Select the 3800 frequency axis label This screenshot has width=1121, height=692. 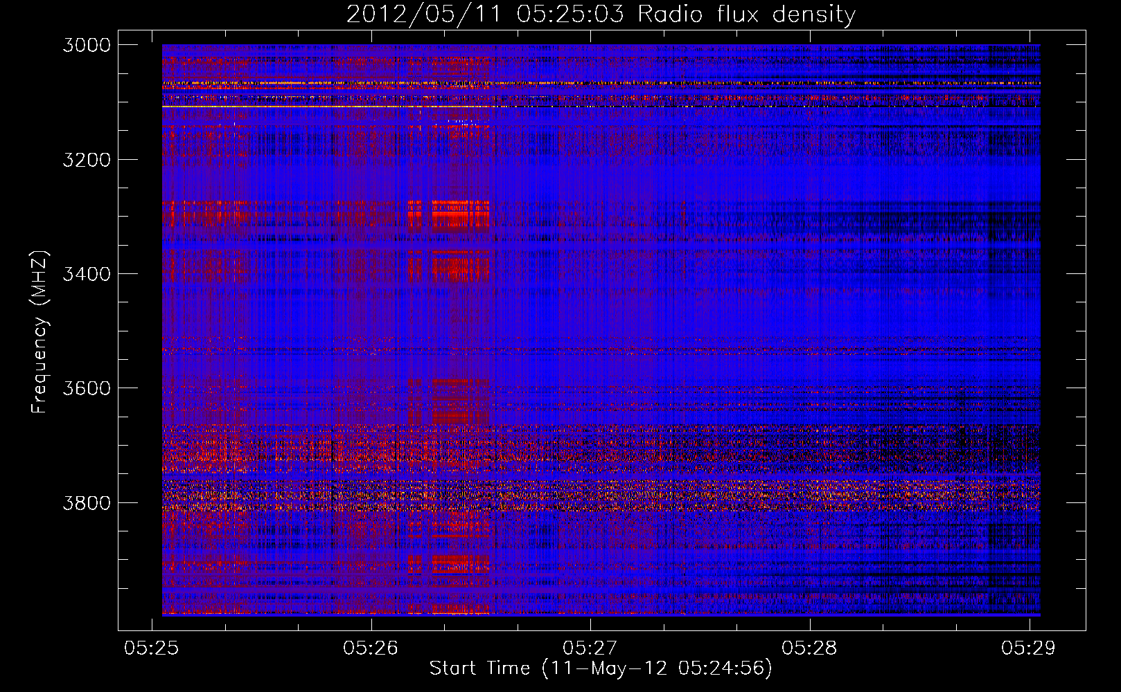tap(87, 502)
